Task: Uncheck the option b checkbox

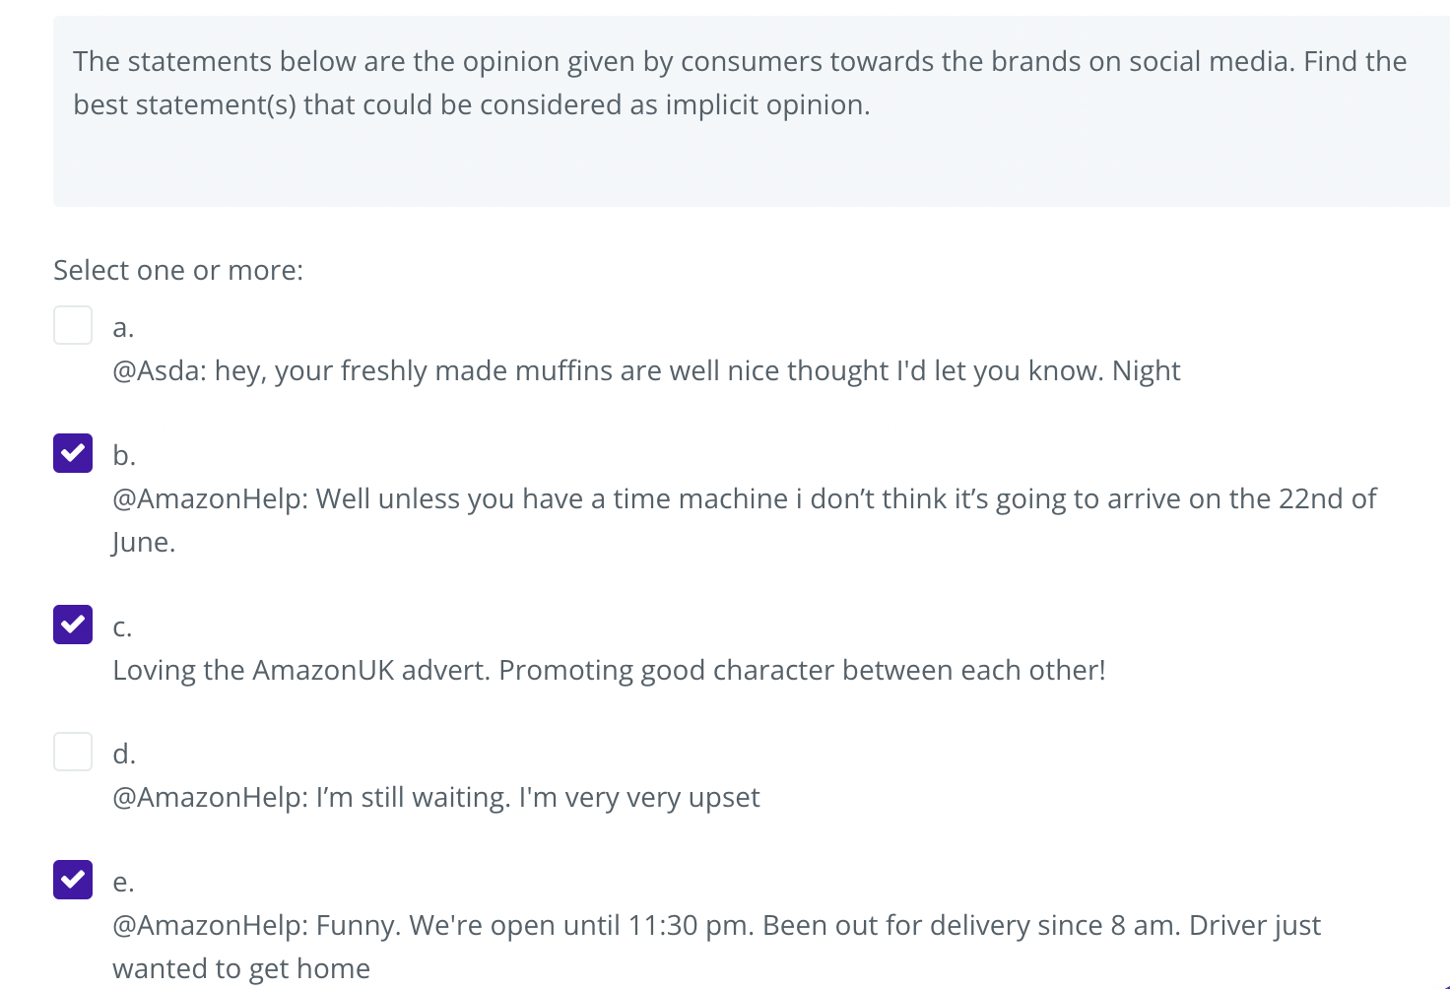Action: [73, 453]
